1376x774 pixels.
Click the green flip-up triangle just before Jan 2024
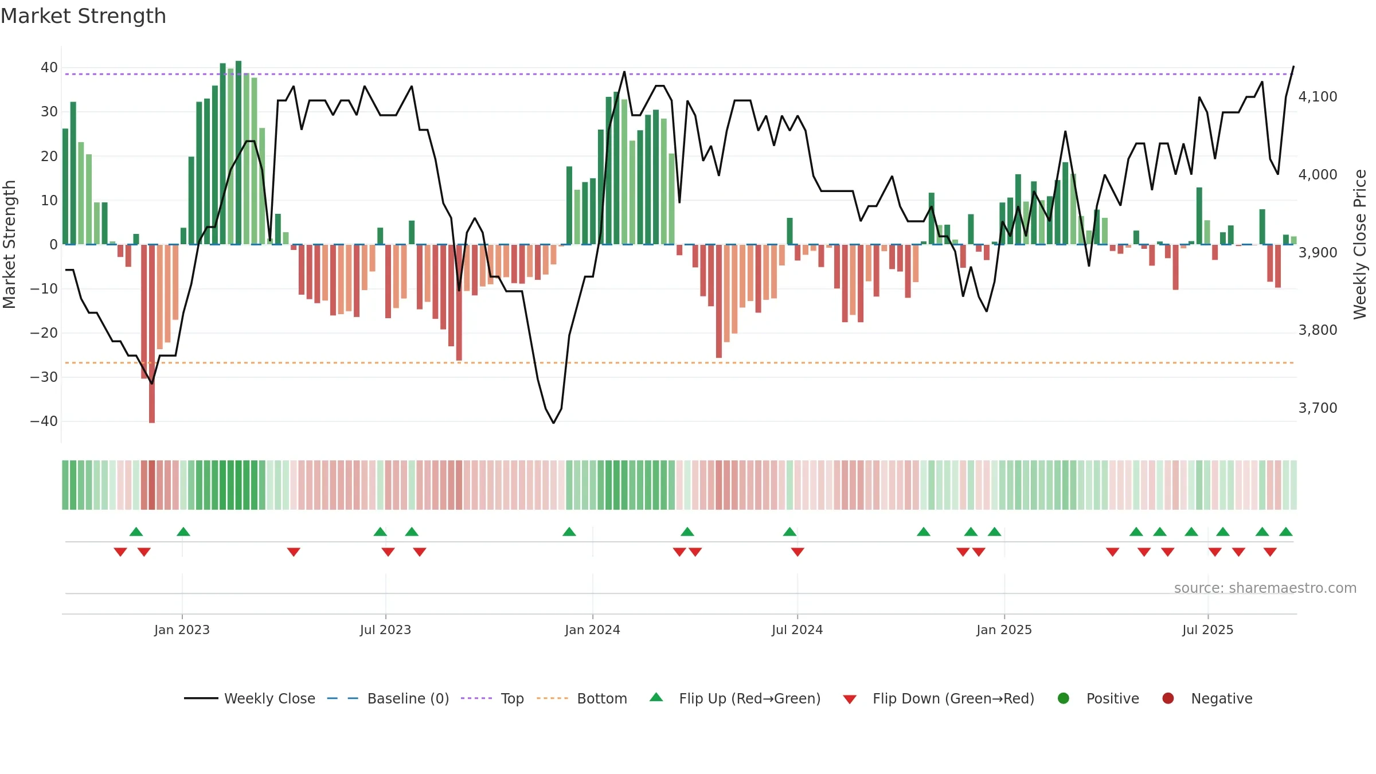[x=569, y=531]
